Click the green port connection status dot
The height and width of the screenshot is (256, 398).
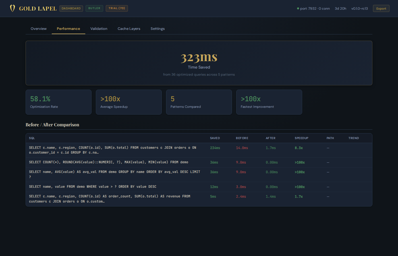(x=298, y=8)
